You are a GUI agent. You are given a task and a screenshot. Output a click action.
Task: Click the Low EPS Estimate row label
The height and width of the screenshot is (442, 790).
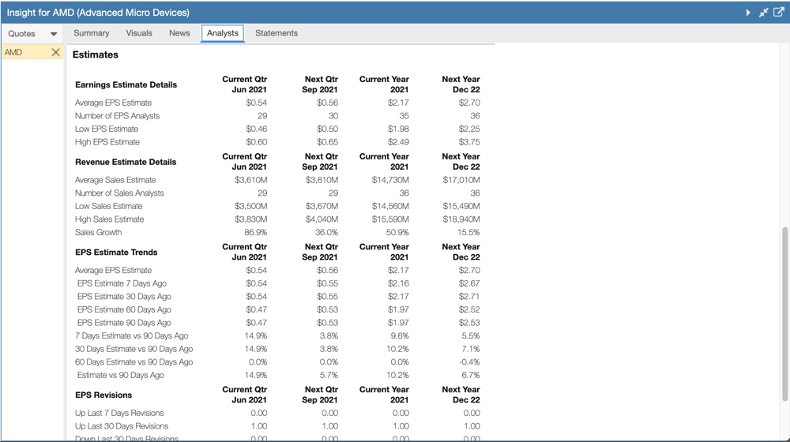[107, 129]
